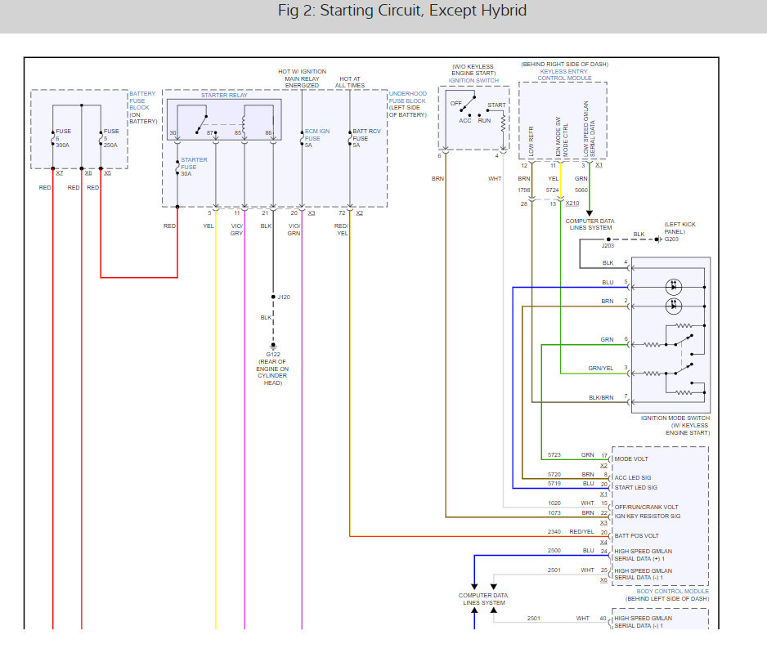The height and width of the screenshot is (653, 767).
Task: Click the STARTER RELAY blue label
Action: click(x=224, y=96)
